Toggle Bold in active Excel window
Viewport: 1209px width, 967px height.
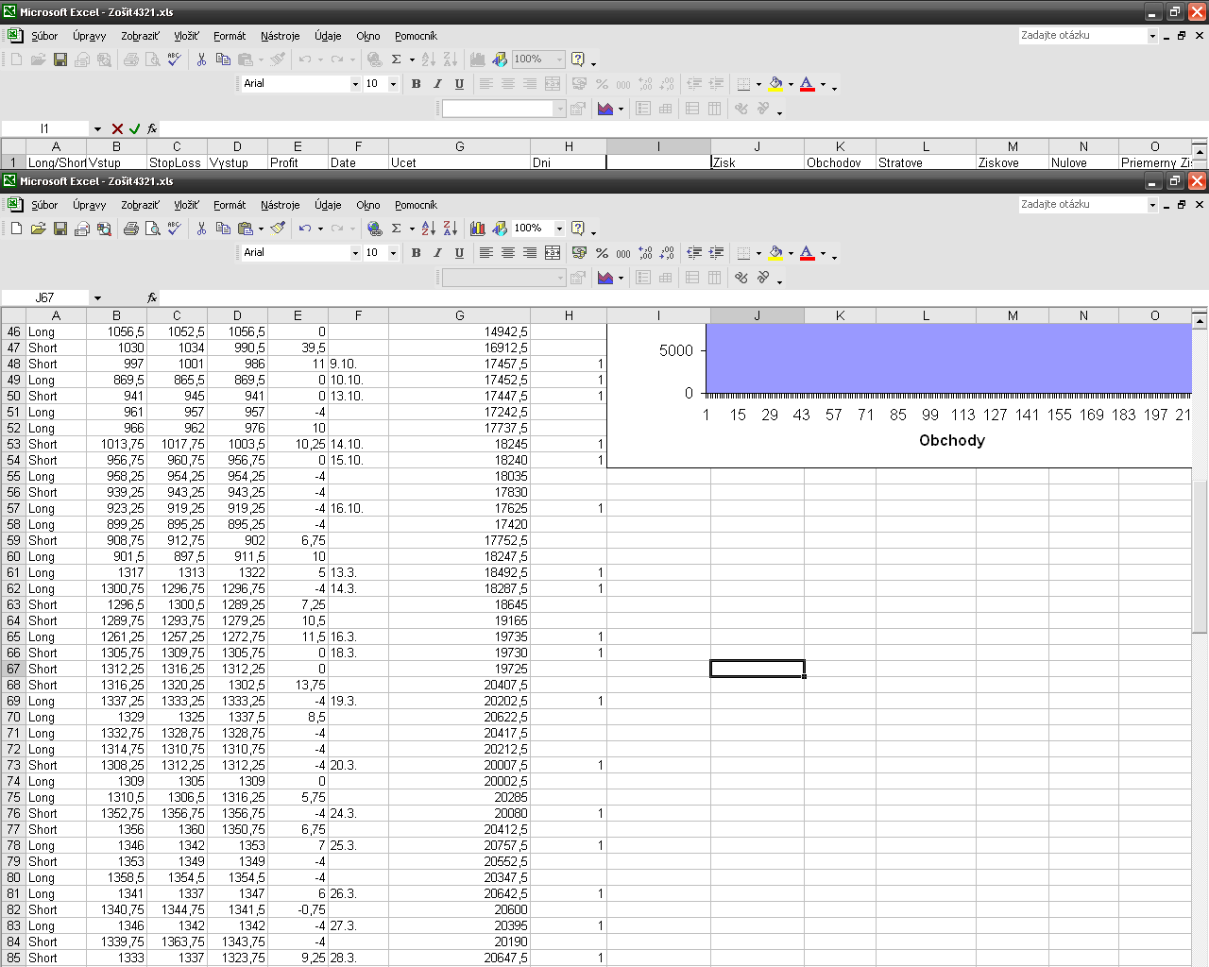(x=416, y=253)
